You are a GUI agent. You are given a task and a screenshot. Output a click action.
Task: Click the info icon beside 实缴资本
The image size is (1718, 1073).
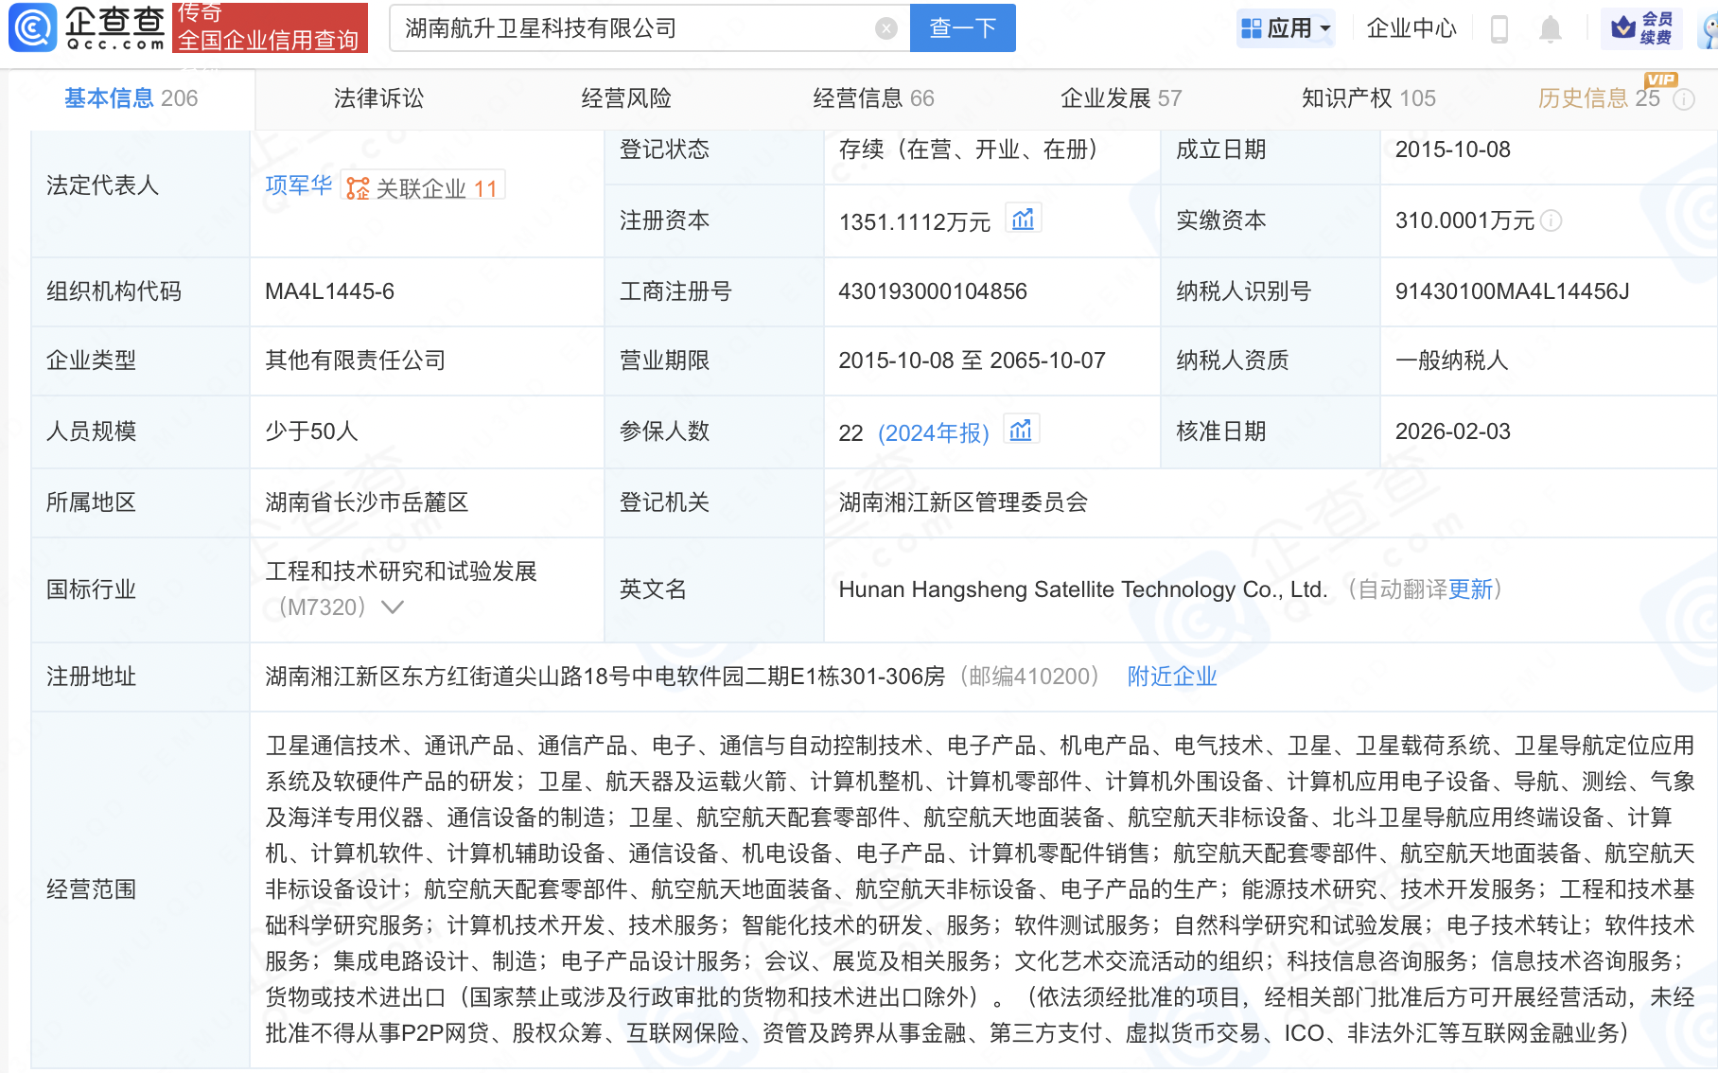1552,221
